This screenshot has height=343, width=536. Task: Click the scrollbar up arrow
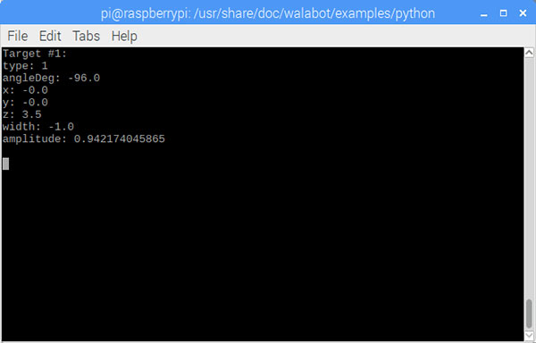coord(529,53)
